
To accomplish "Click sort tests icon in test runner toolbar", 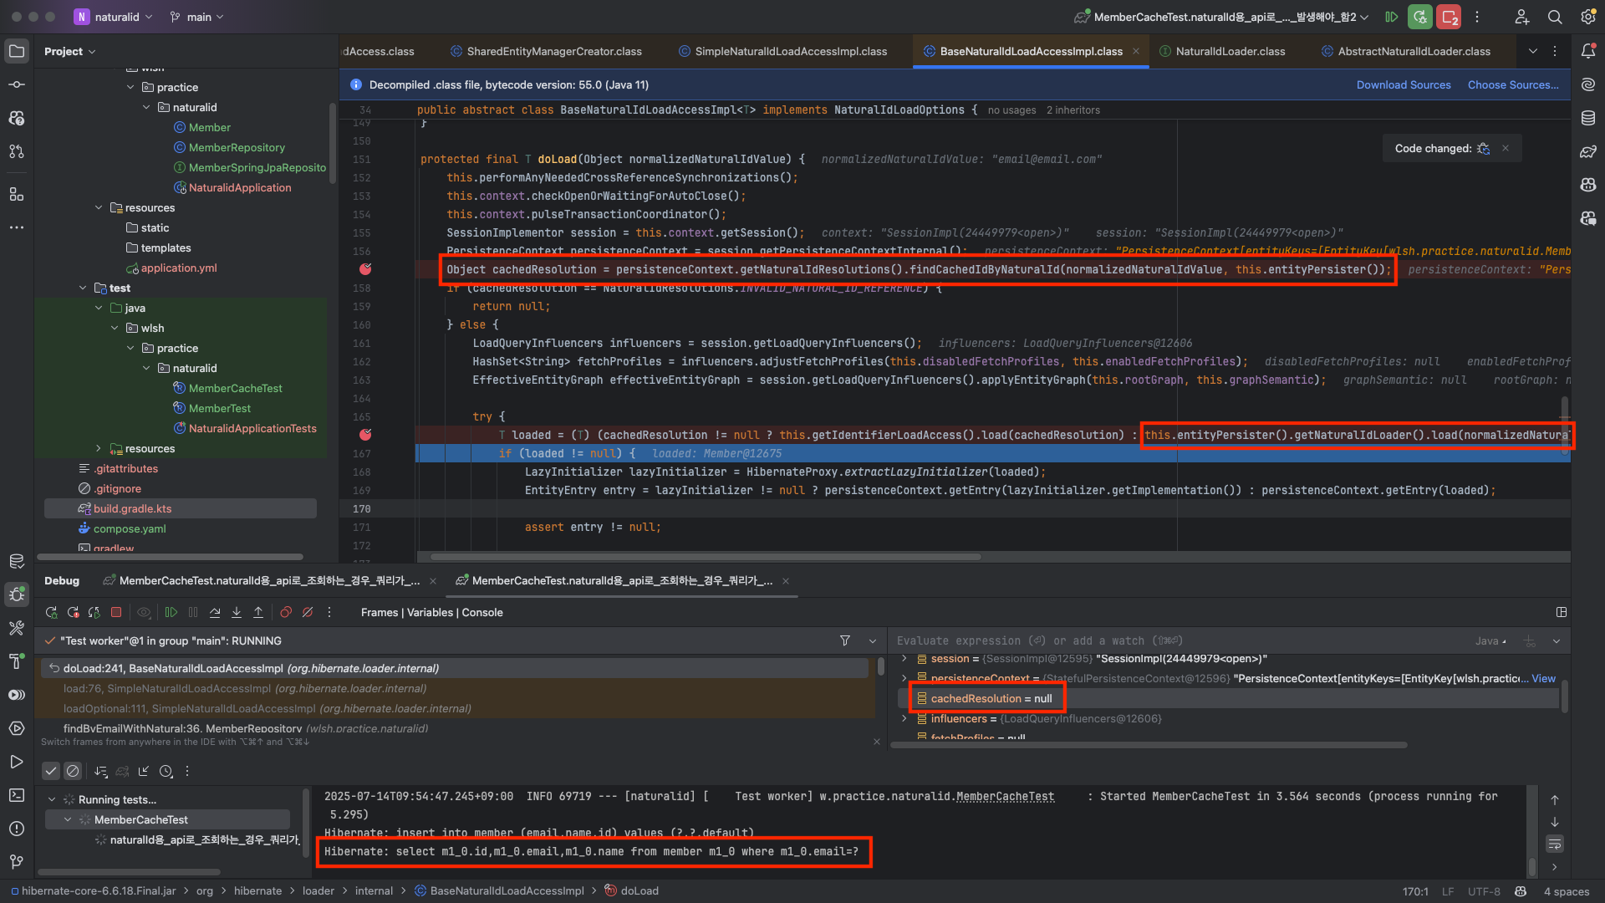I will pyautogui.click(x=101, y=771).
